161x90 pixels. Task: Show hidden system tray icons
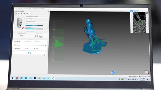(118, 79)
